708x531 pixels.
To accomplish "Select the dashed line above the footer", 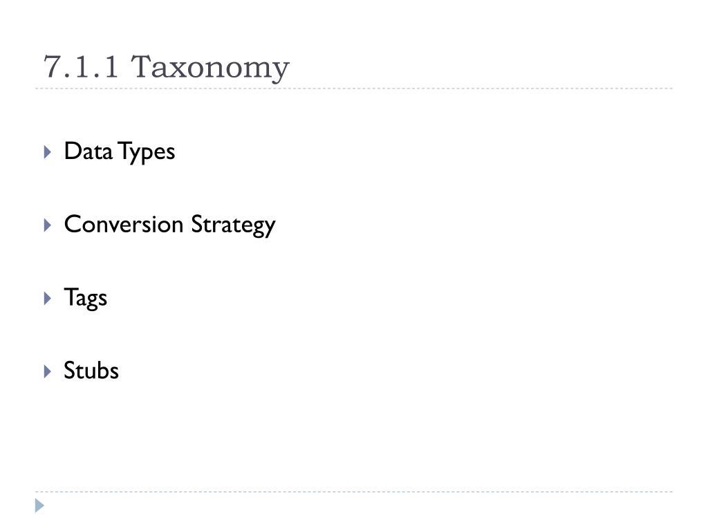I will [354, 492].
